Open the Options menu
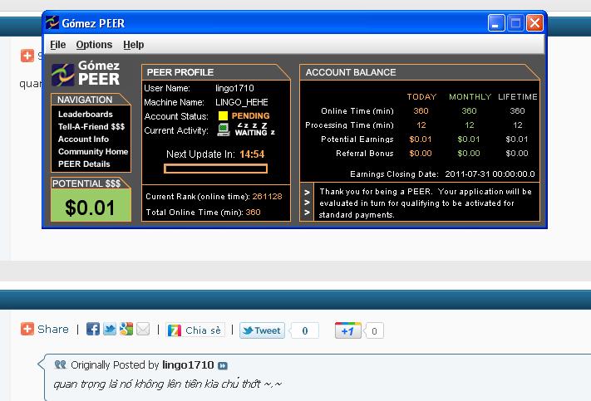Image resolution: width=591 pixels, height=401 pixels. click(x=94, y=45)
